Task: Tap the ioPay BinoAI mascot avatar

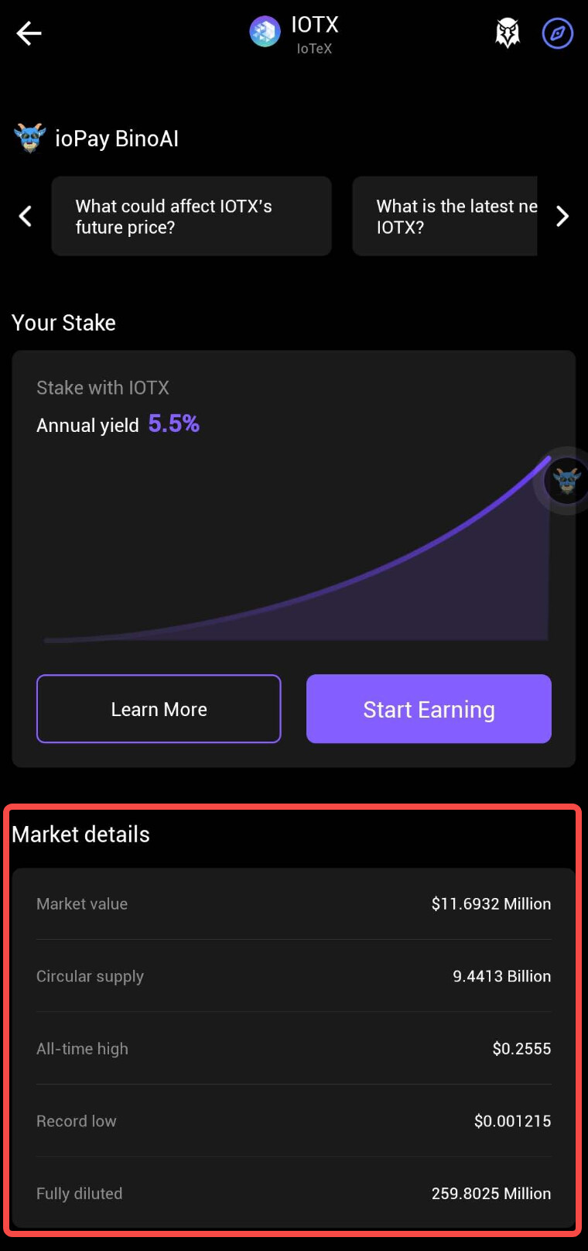Action: [x=30, y=139]
